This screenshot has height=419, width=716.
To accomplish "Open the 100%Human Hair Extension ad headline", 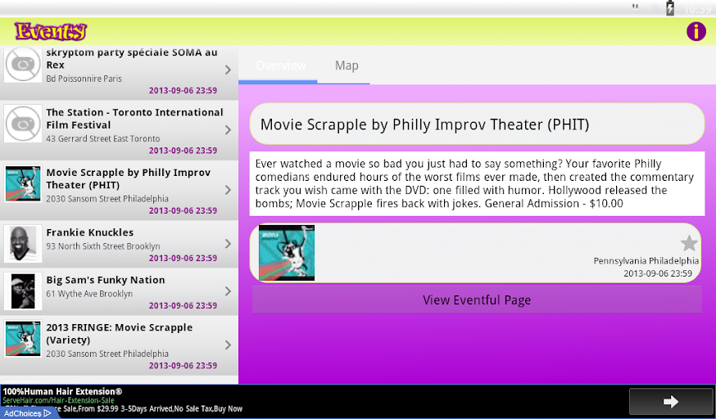I will pos(62,391).
